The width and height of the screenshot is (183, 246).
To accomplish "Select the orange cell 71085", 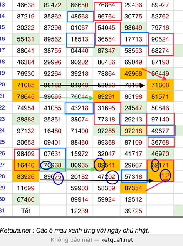I will [26, 85].
